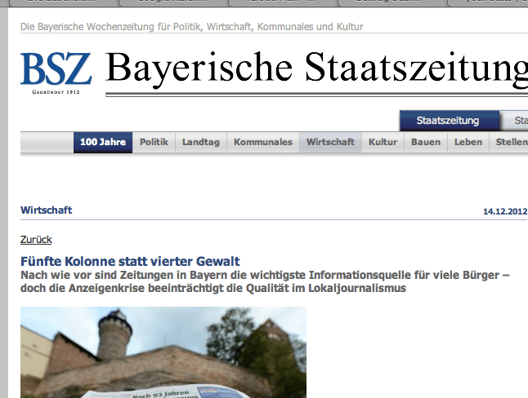Open the Landtag section

click(201, 143)
